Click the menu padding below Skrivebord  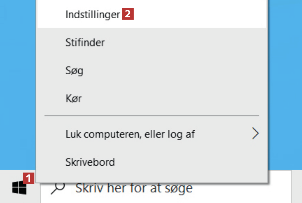coord(151,177)
